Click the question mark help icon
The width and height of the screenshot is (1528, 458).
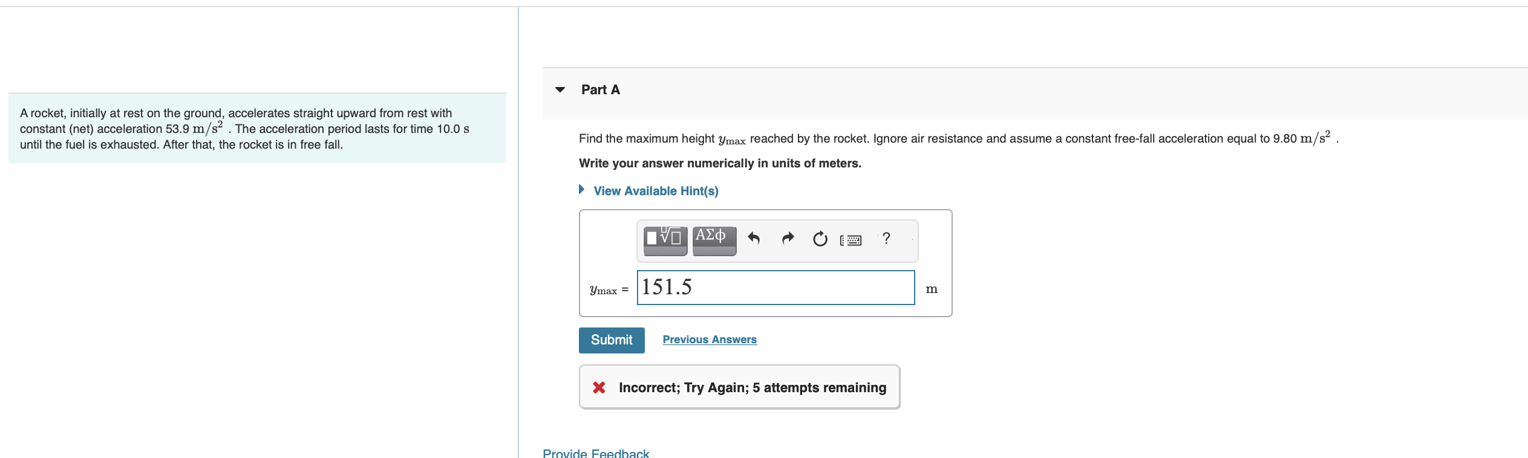886,239
